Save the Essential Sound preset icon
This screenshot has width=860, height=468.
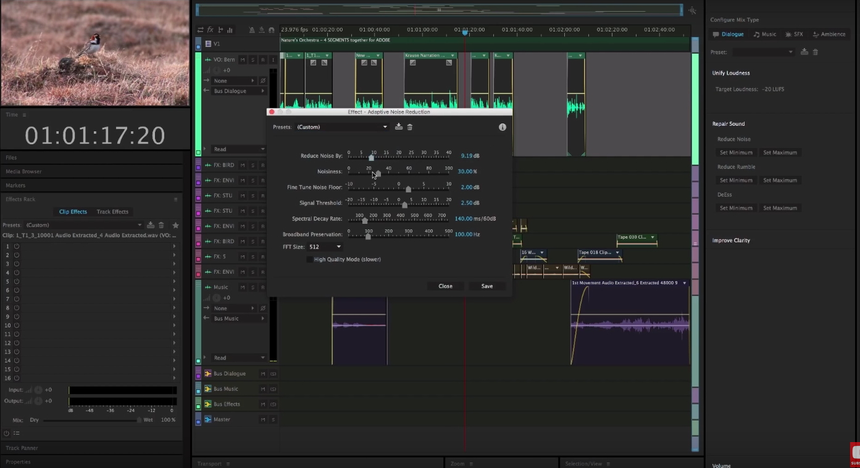tap(804, 52)
